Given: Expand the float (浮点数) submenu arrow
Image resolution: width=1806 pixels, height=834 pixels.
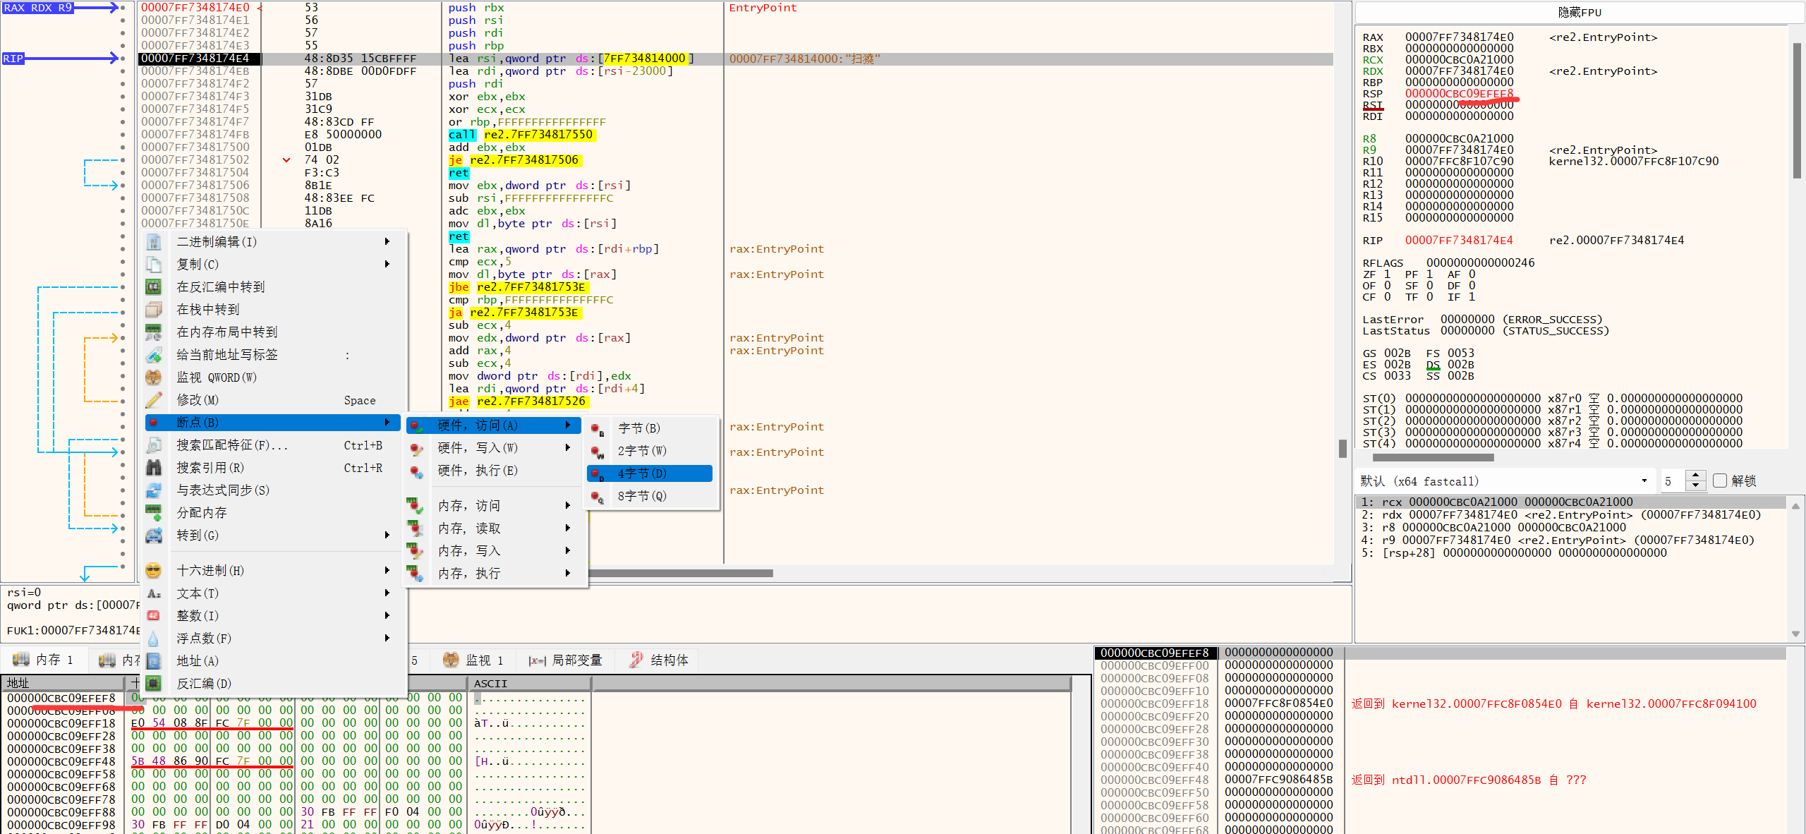Looking at the screenshot, I should (x=387, y=639).
